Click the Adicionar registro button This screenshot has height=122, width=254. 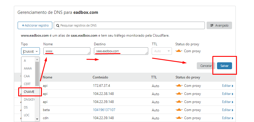point(35,25)
